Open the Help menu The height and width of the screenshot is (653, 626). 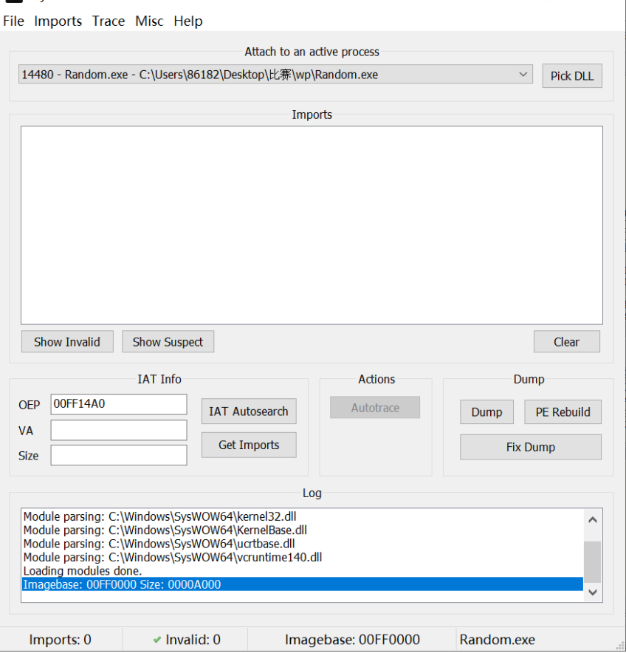[x=188, y=21]
